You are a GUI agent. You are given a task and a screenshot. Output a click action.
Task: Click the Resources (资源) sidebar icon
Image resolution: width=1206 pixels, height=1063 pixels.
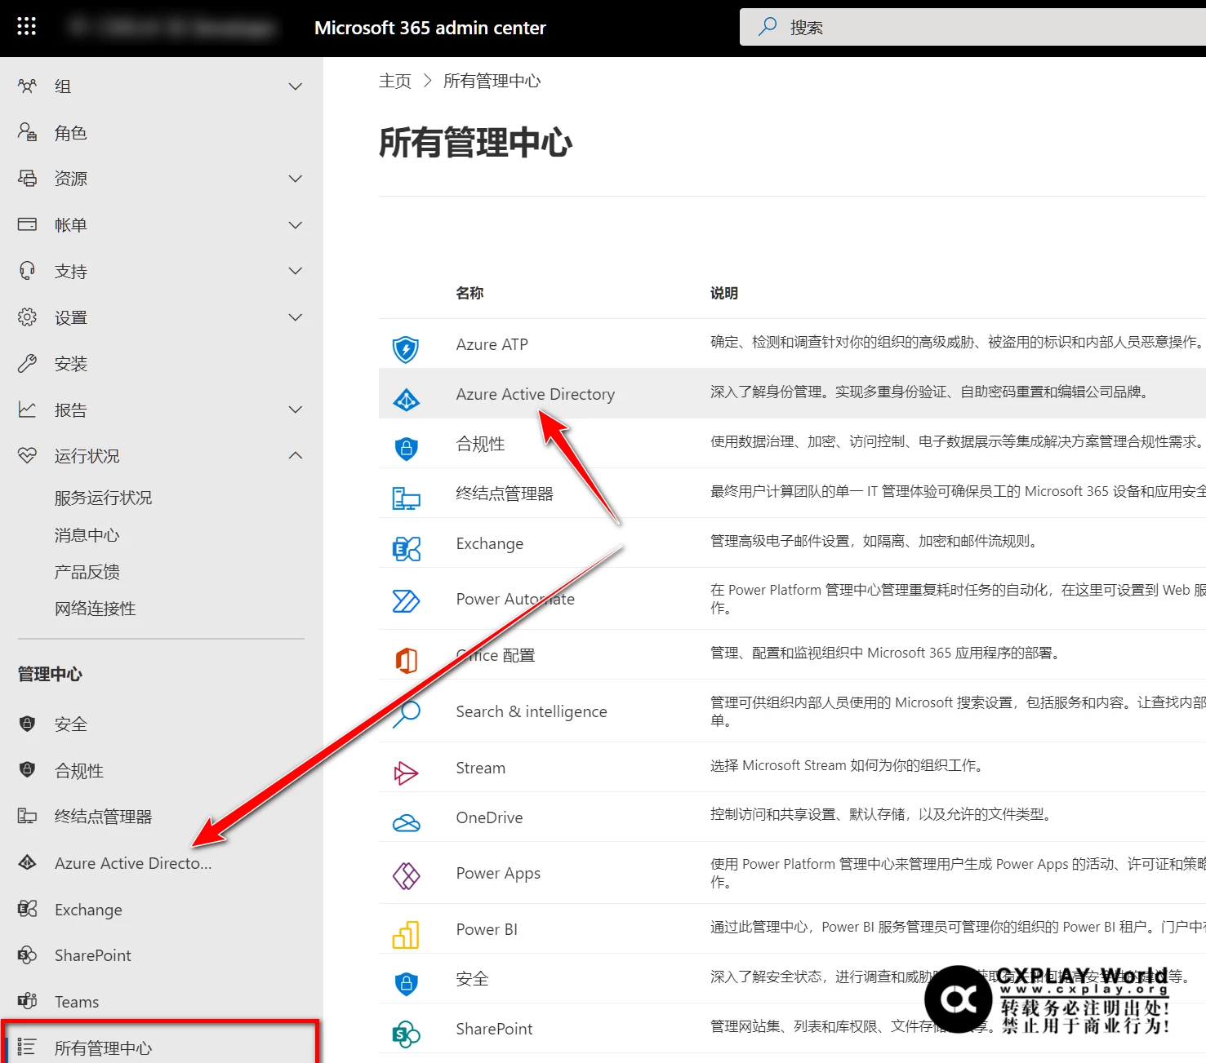point(27,178)
